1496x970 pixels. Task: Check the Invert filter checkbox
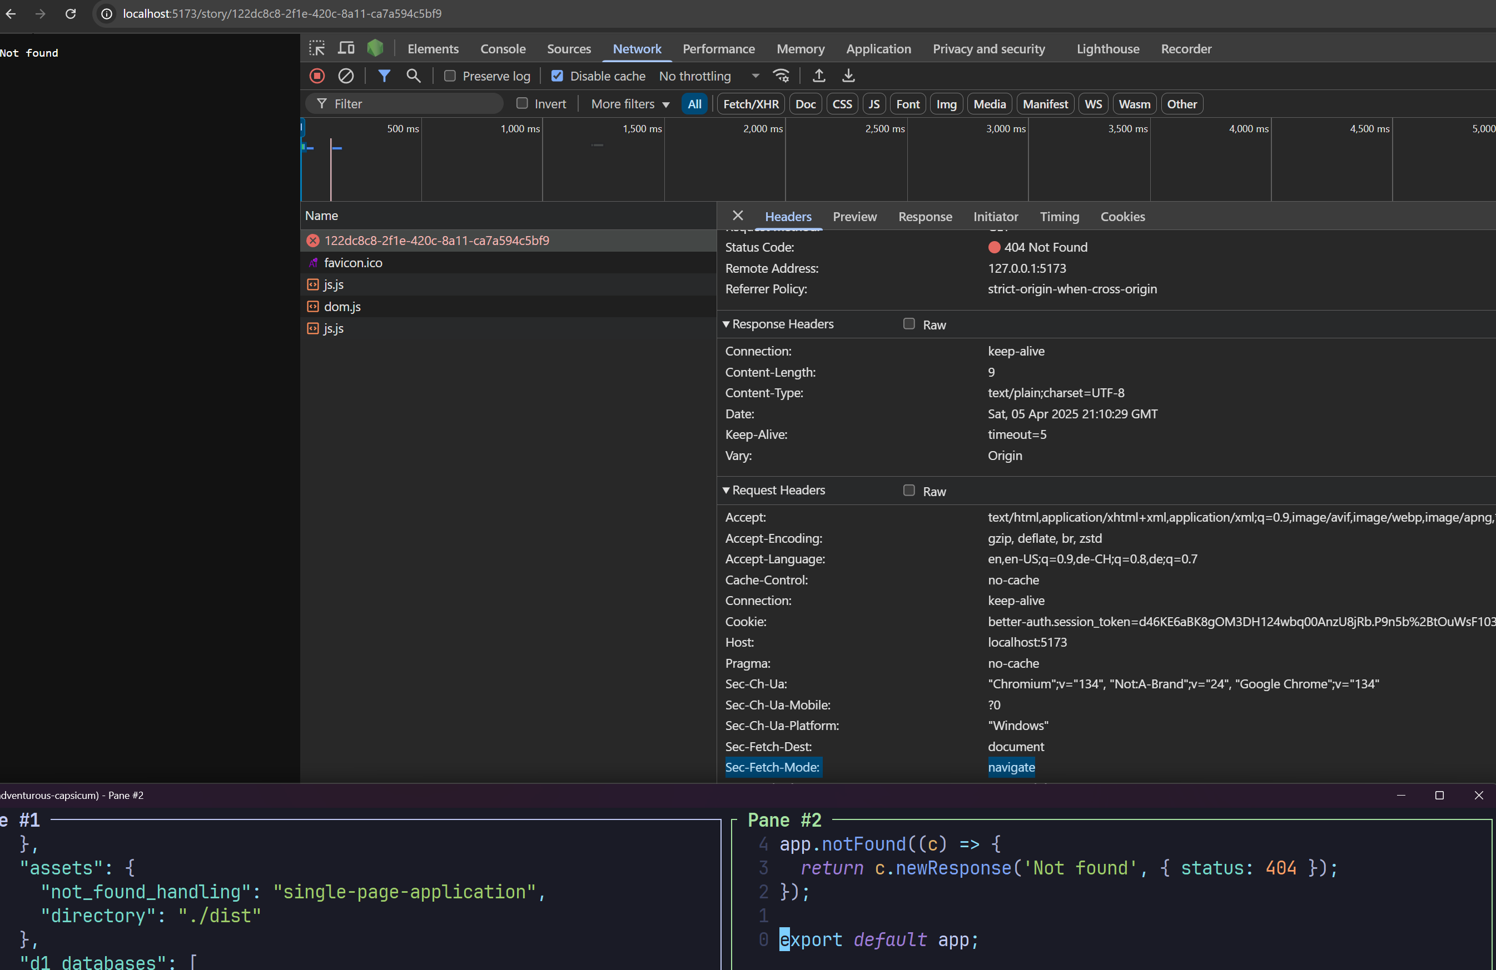click(x=521, y=104)
